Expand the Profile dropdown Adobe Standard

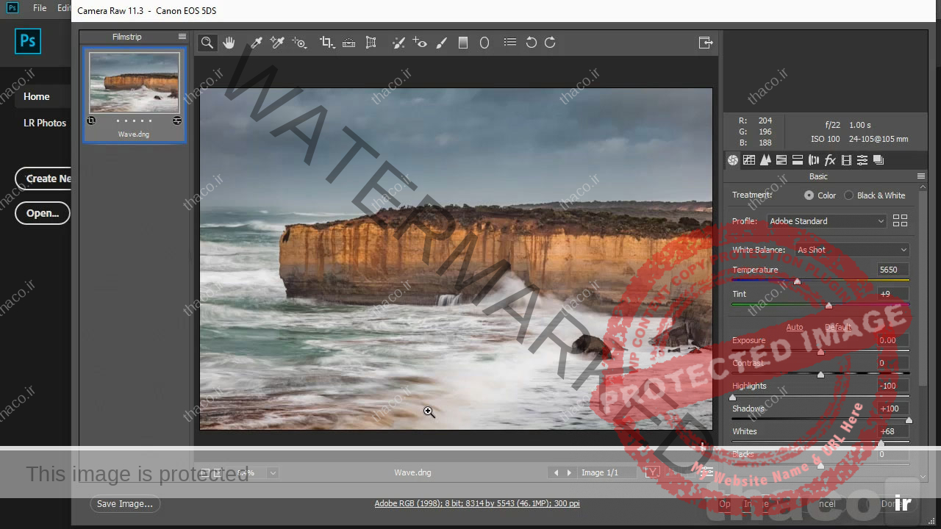coord(827,221)
